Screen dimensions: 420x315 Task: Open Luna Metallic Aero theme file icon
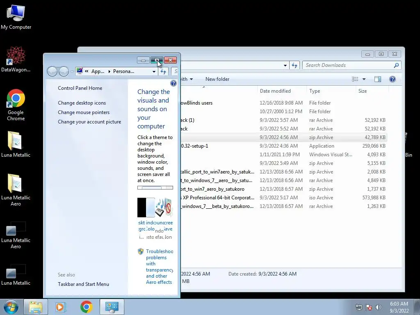pyautogui.click(x=16, y=235)
